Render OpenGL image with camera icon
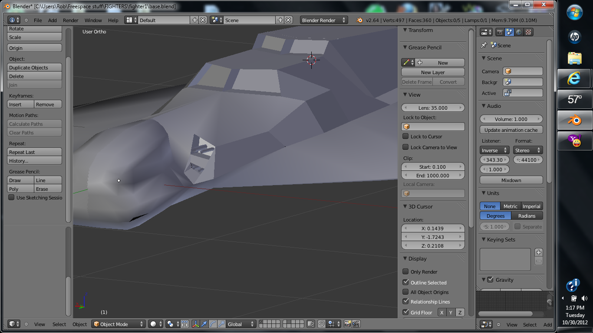The width and height of the screenshot is (593, 333). (347, 324)
